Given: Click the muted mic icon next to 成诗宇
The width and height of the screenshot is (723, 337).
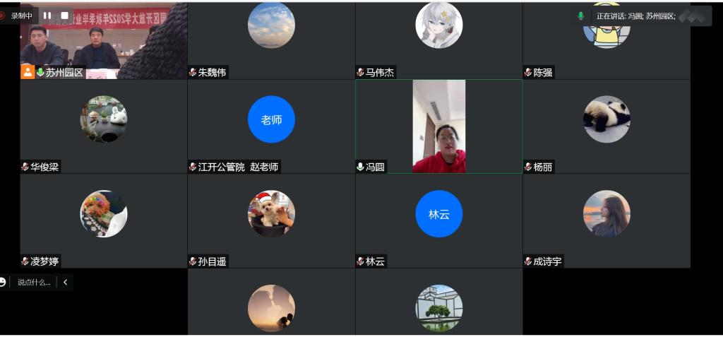Looking at the screenshot, I should (x=528, y=261).
